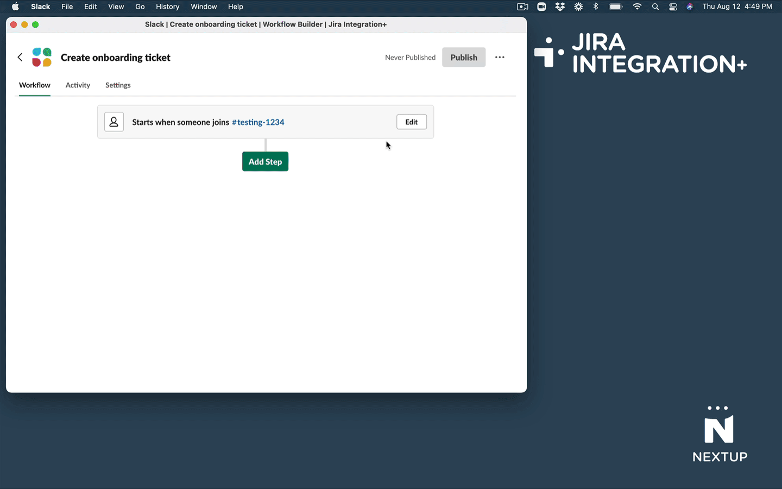Click the Publish button

[463, 57]
